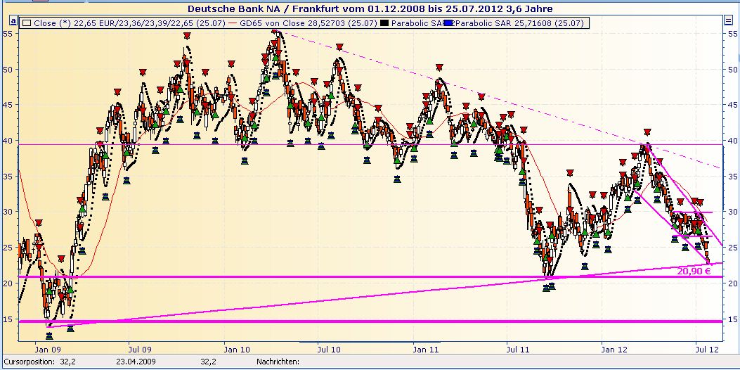Click the white Close legend swatch
This screenshot has width=740, height=370.
27,23
